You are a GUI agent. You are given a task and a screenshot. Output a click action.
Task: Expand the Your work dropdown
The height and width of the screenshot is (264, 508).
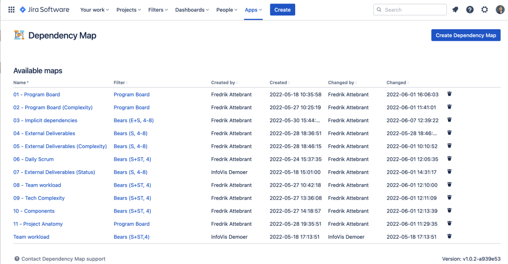coord(95,10)
